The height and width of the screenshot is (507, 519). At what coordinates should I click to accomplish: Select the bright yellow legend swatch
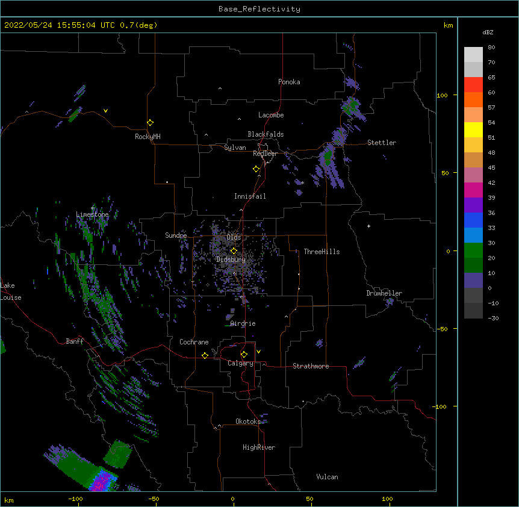(473, 129)
